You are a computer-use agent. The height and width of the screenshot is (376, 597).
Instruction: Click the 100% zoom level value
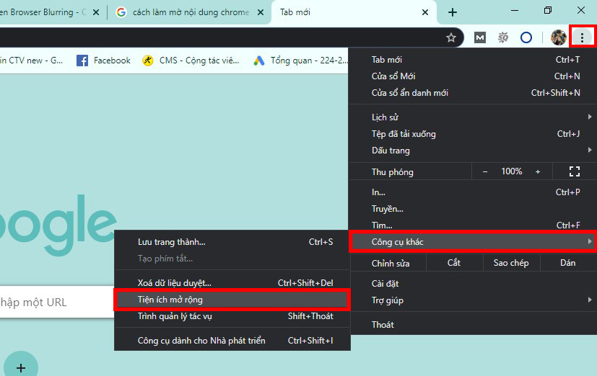pos(511,171)
